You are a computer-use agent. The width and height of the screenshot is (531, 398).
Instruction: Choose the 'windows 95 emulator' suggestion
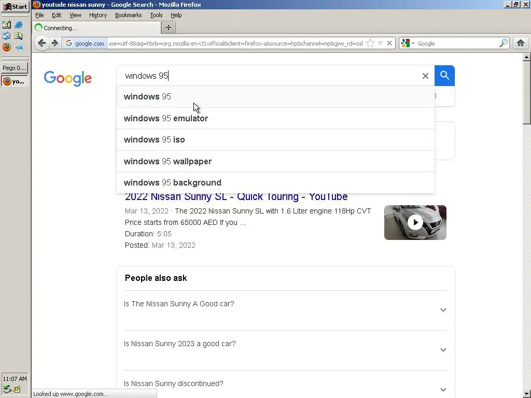(275, 119)
